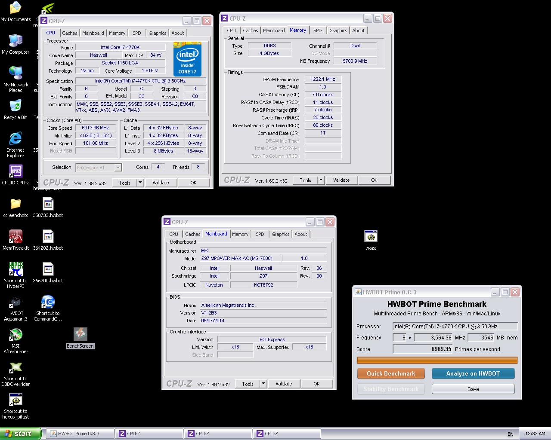Viewport: 551px width, 440px height.
Task: Click BIOS Date value 05/07/2014
Action: 263,321
